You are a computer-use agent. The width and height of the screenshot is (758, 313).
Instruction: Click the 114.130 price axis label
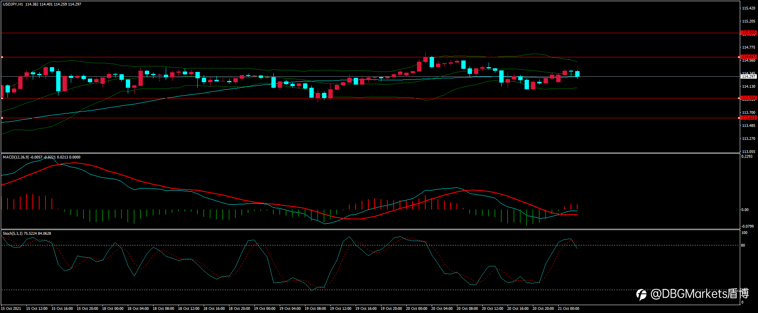tap(749, 87)
